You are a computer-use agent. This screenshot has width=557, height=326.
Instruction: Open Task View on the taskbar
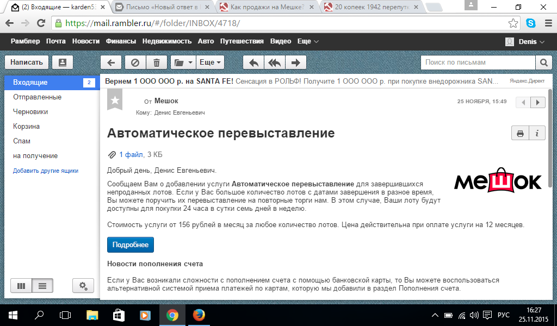tap(65, 315)
